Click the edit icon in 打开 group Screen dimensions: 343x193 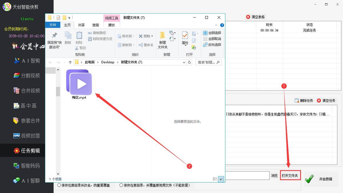(194, 41)
